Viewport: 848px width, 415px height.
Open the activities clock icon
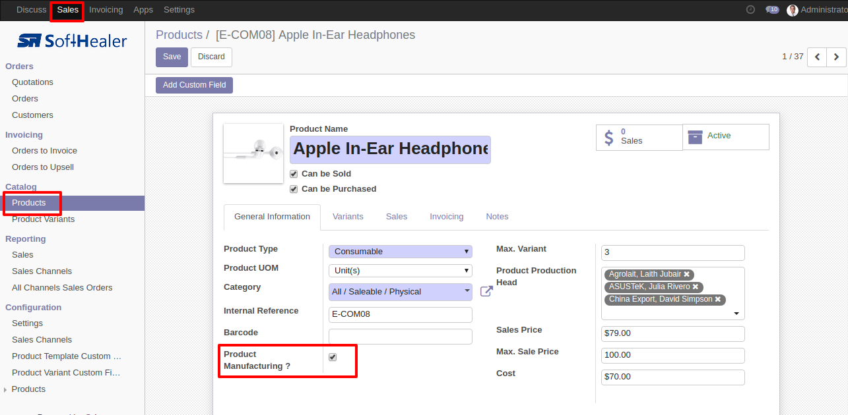[x=750, y=10]
